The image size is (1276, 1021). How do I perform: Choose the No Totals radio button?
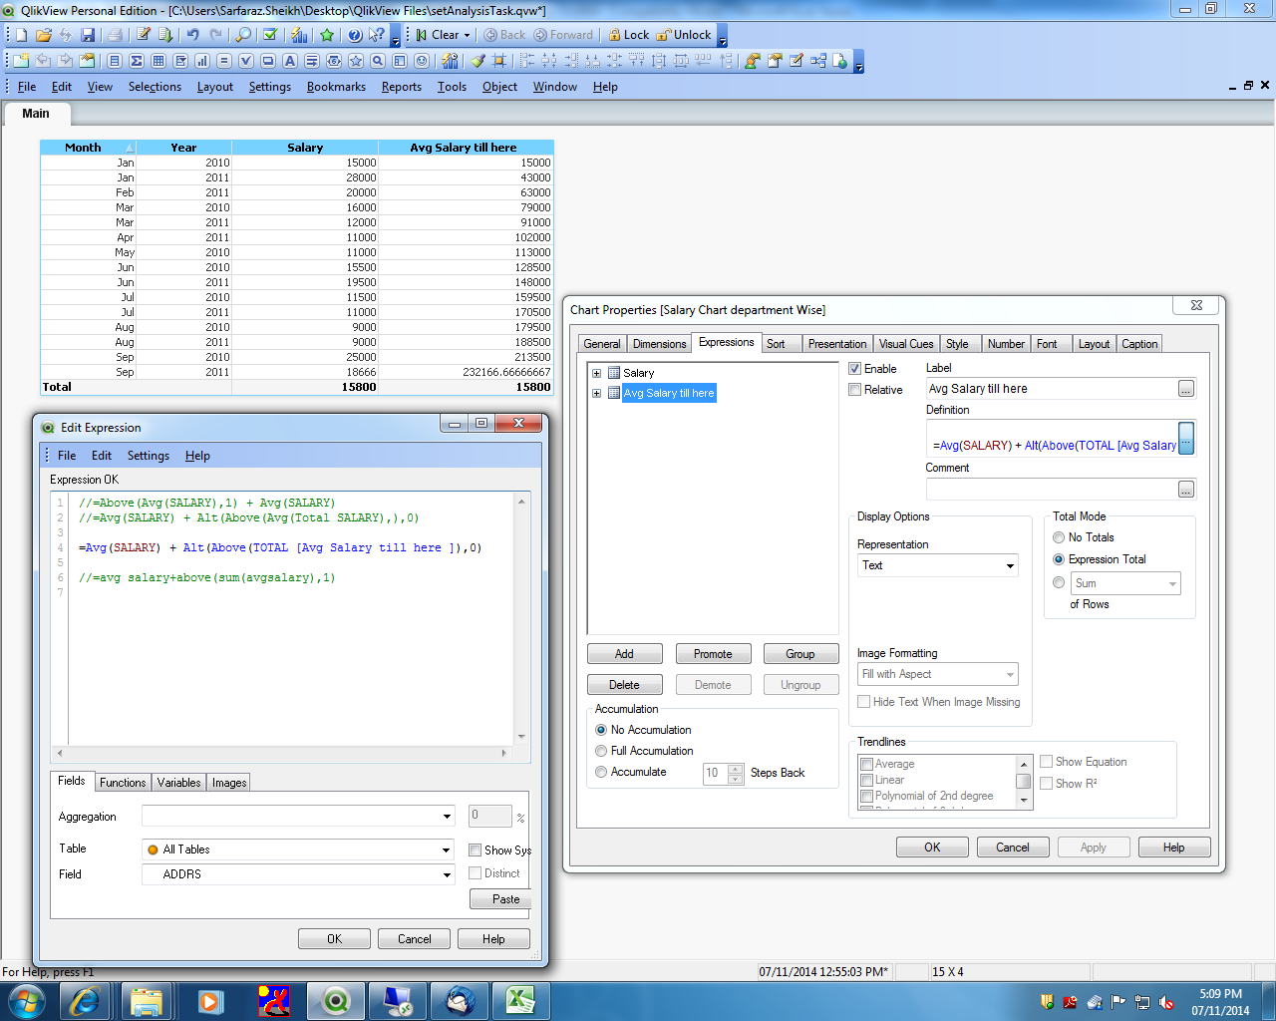[x=1059, y=537]
